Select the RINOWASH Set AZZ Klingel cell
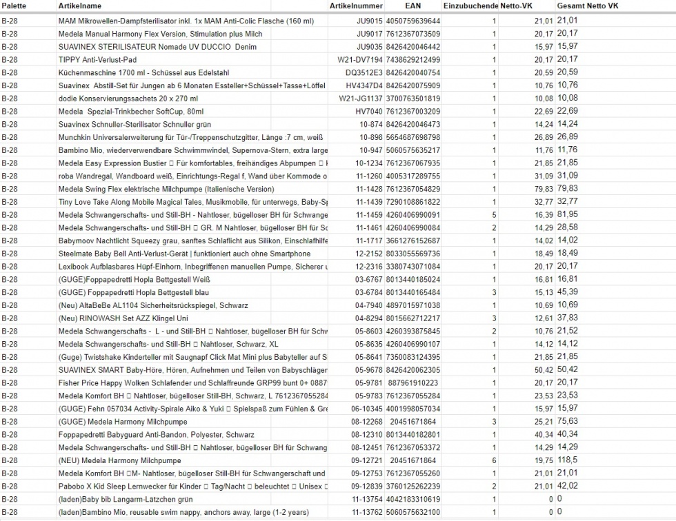 tap(123, 318)
